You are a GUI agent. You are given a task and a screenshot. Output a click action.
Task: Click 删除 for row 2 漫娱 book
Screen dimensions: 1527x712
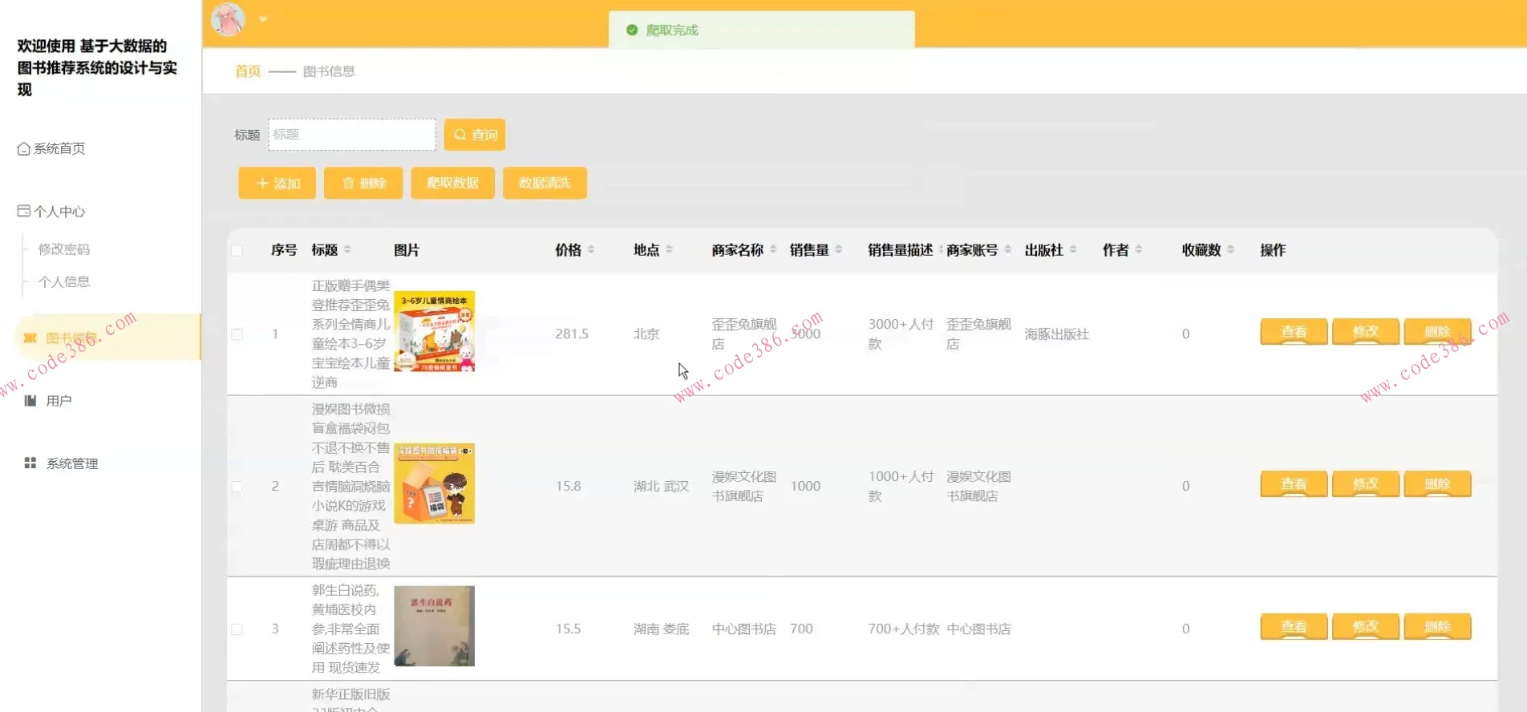point(1437,483)
